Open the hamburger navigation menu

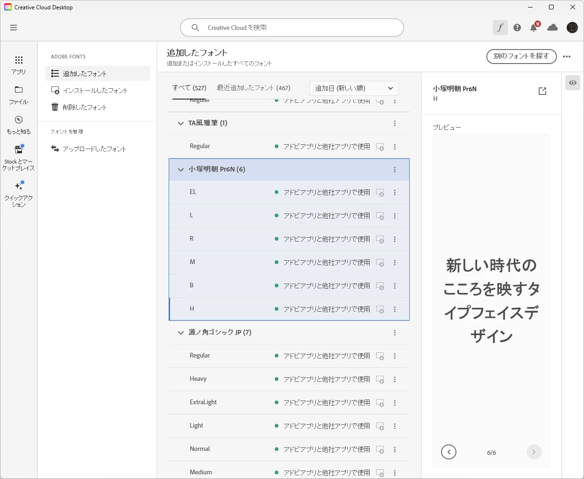tap(14, 28)
